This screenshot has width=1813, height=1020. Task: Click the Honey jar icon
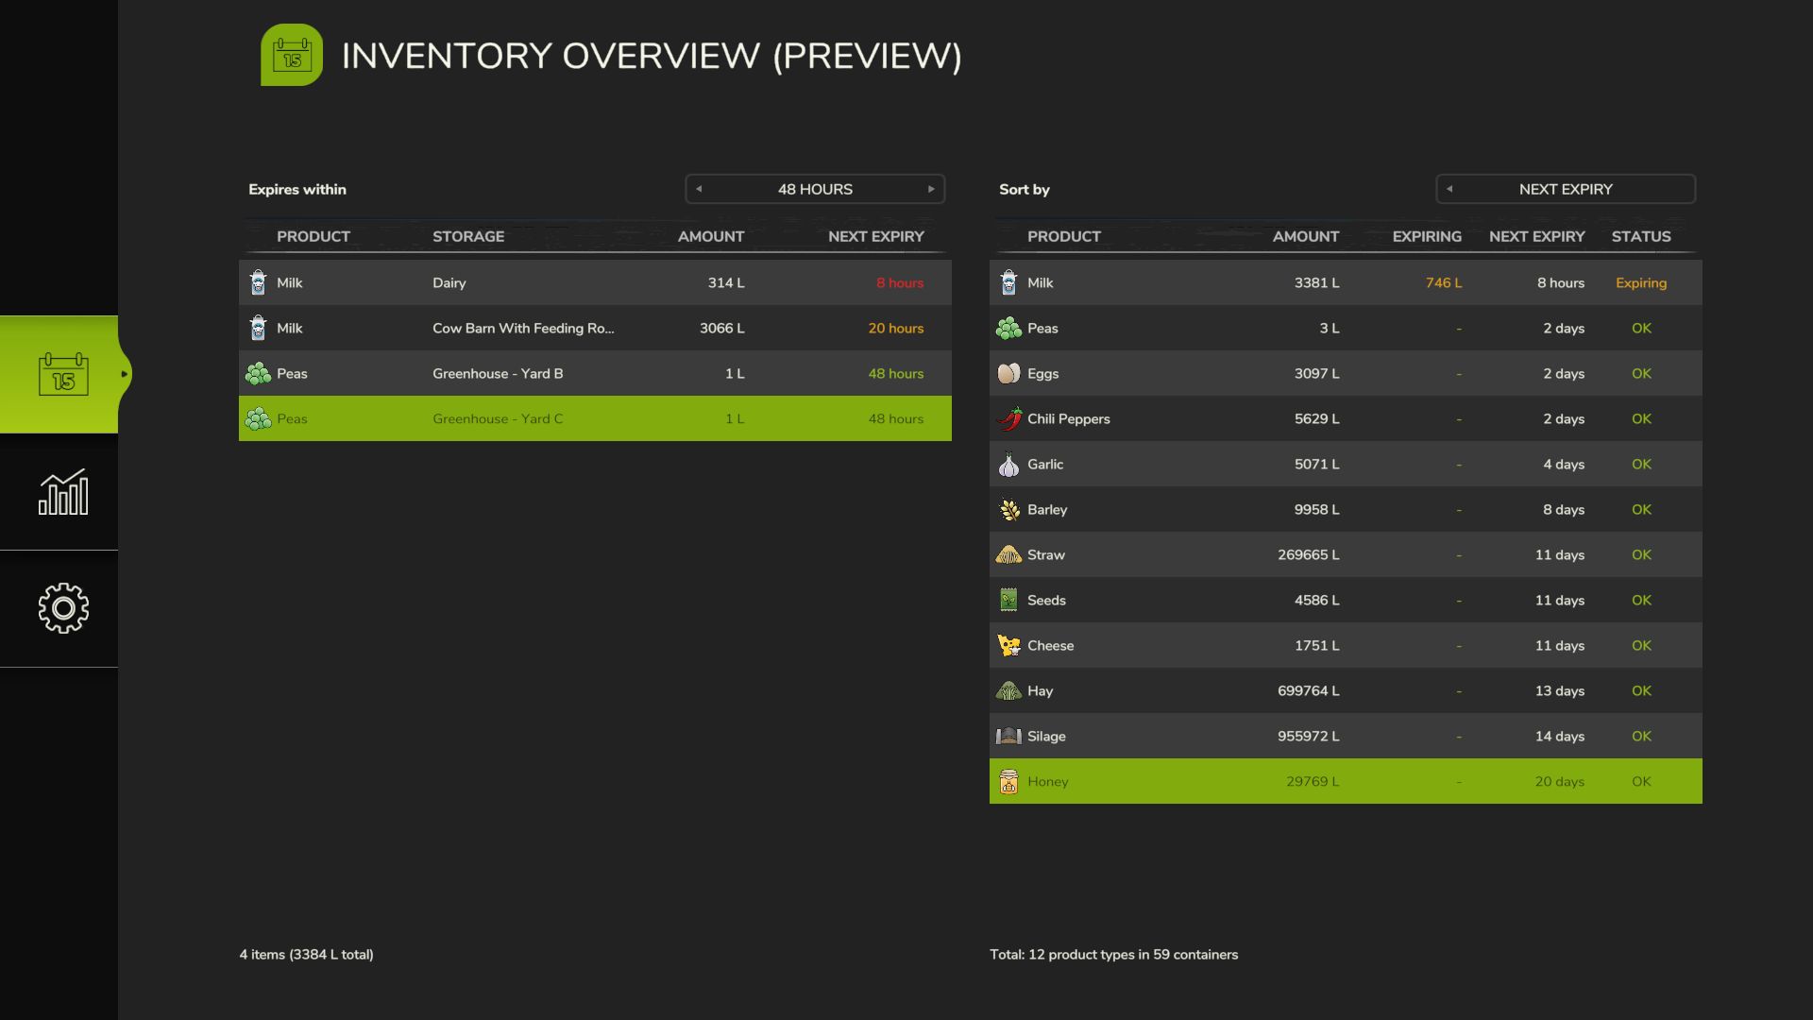(1008, 781)
